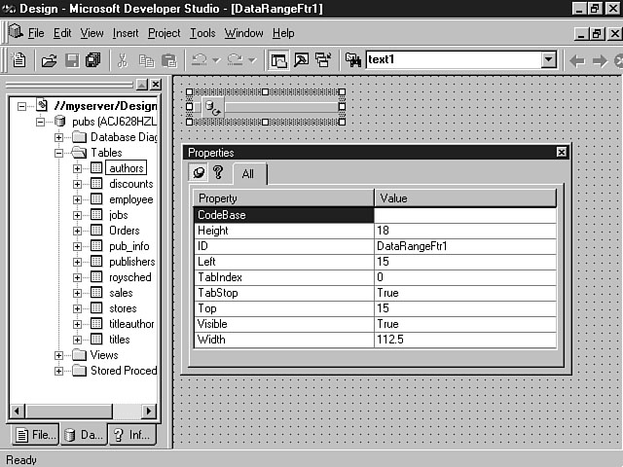Open the Project menu
Viewport: 623px width, 467px height.
point(164,33)
